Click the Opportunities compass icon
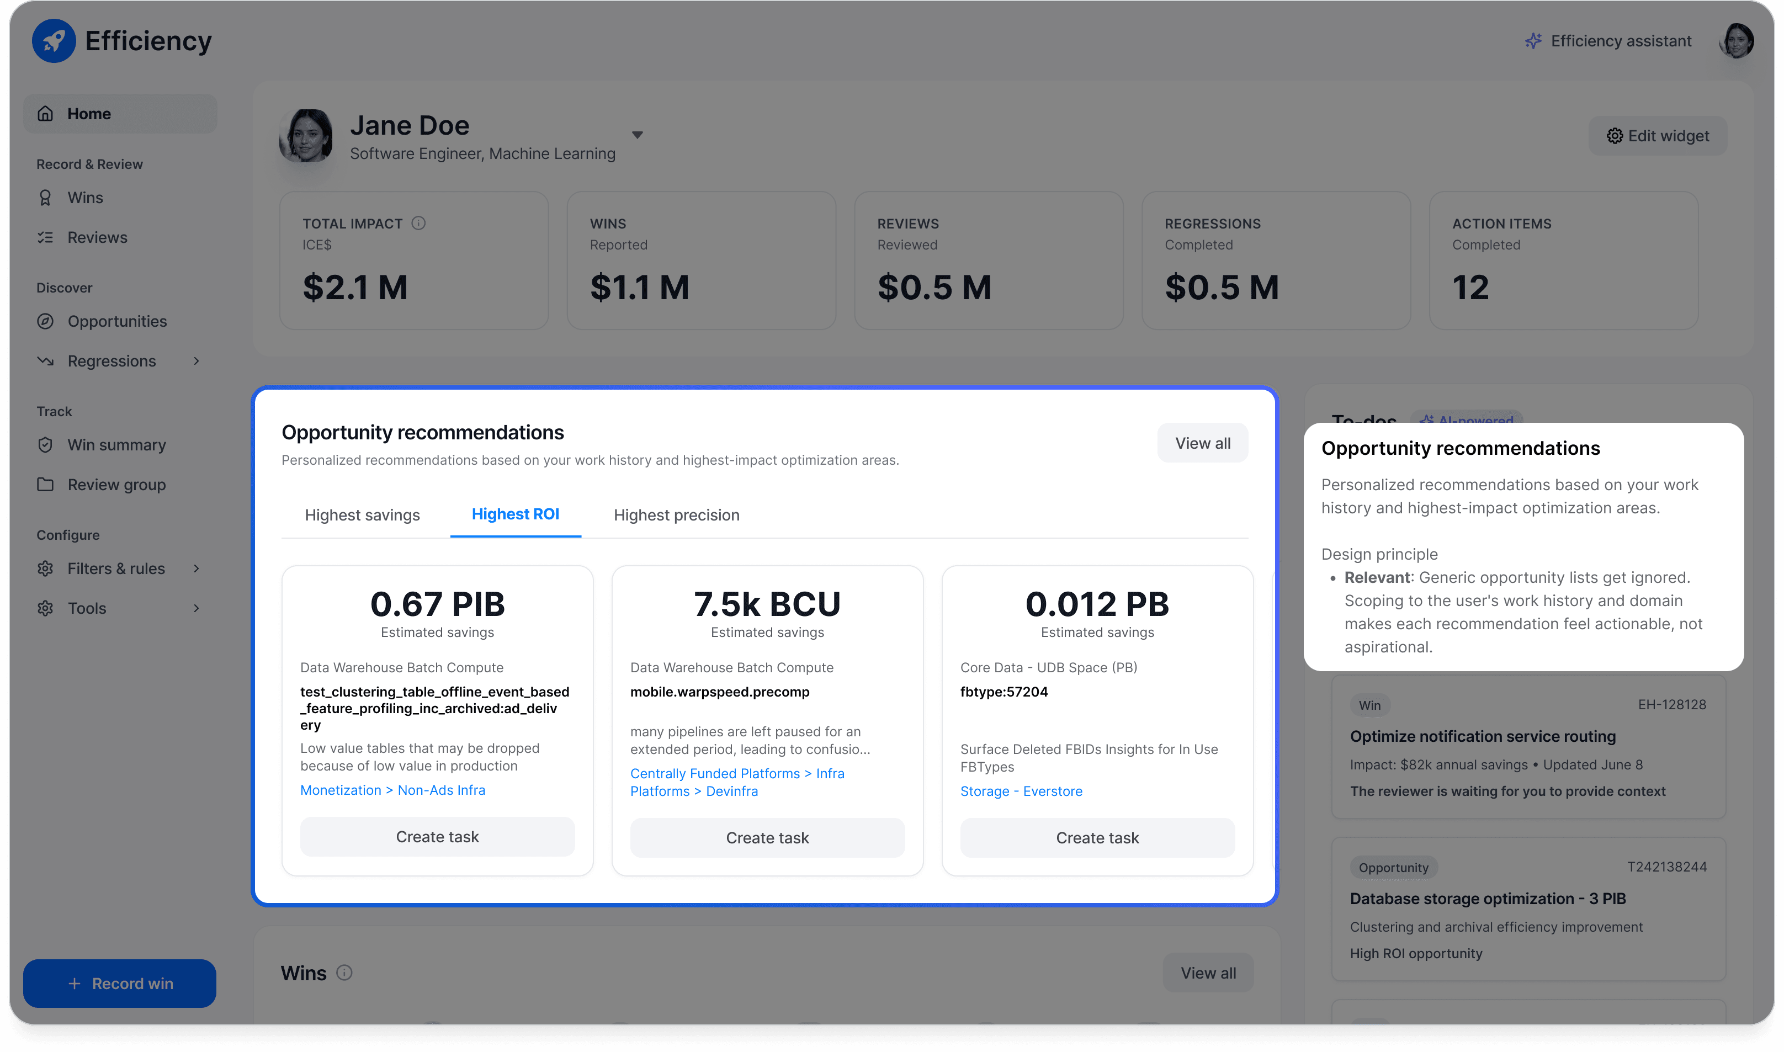 pyautogui.click(x=45, y=321)
